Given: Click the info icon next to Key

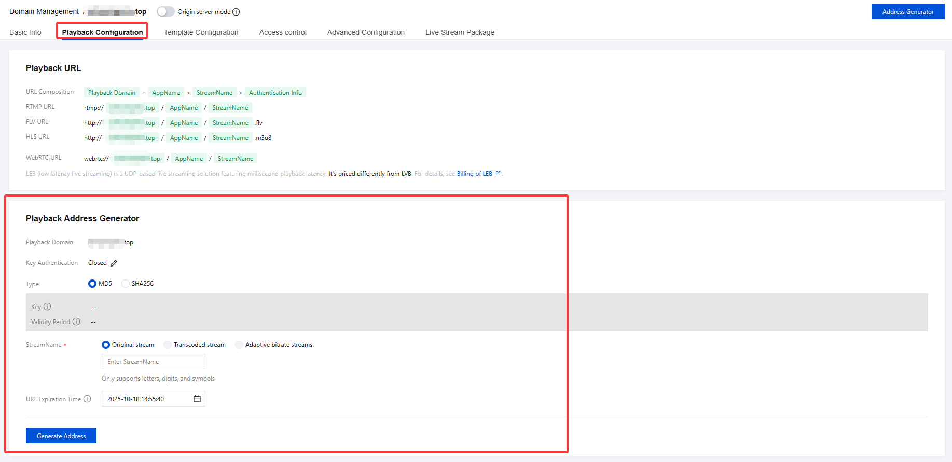Looking at the screenshot, I should pyautogui.click(x=47, y=307).
